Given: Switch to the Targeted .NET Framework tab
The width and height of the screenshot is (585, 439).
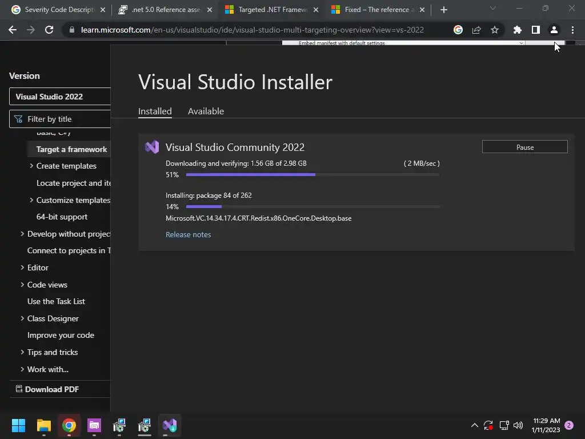Looking at the screenshot, I should [x=272, y=10].
